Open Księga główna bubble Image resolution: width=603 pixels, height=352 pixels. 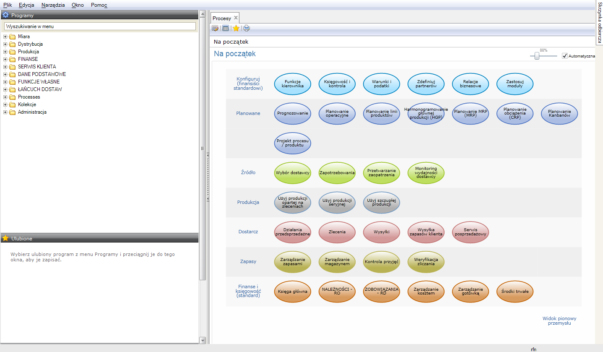click(293, 291)
